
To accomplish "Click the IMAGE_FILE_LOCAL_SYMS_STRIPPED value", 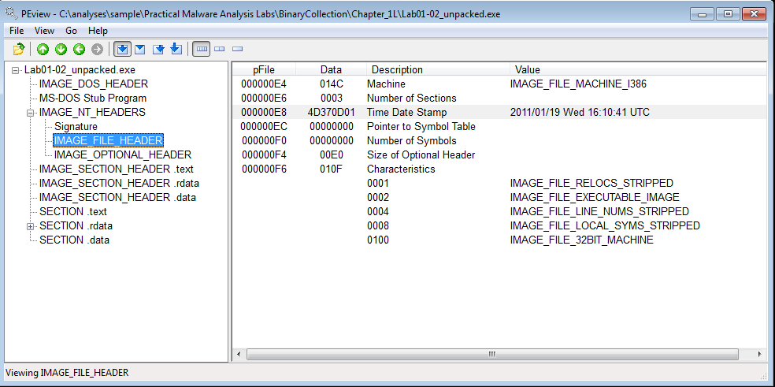I will [605, 225].
